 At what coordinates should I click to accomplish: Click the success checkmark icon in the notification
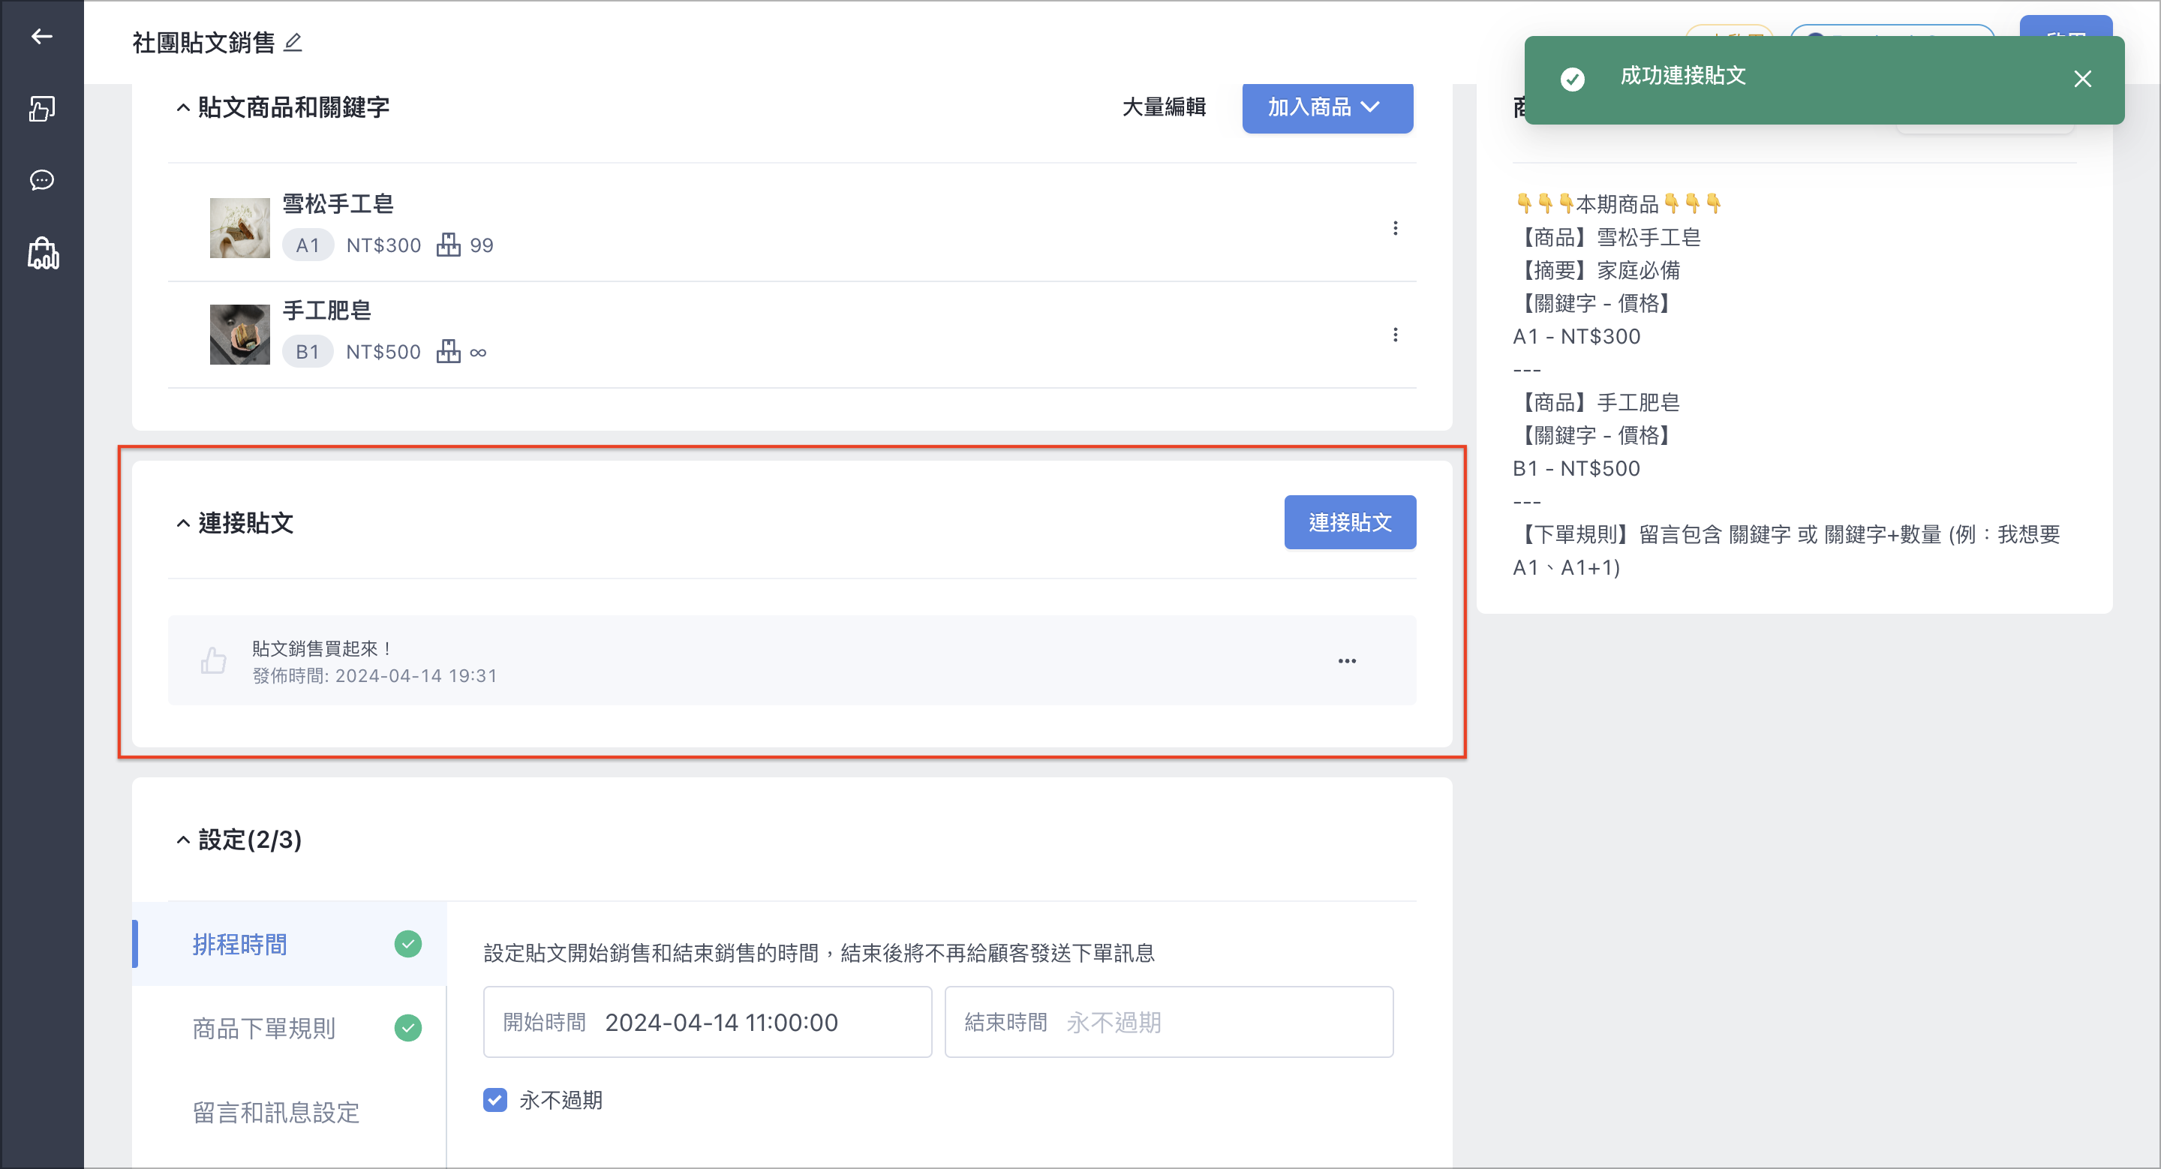(1572, 79)
